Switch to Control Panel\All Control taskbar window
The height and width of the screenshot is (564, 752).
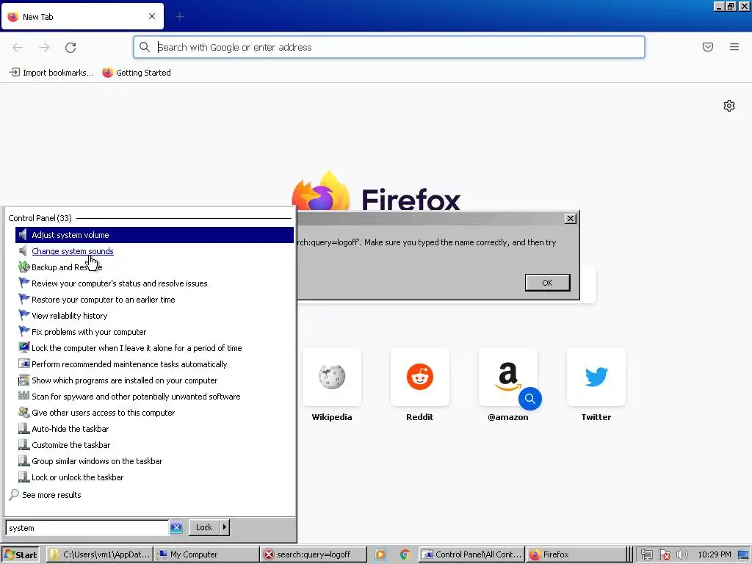(x=472, y=555)
